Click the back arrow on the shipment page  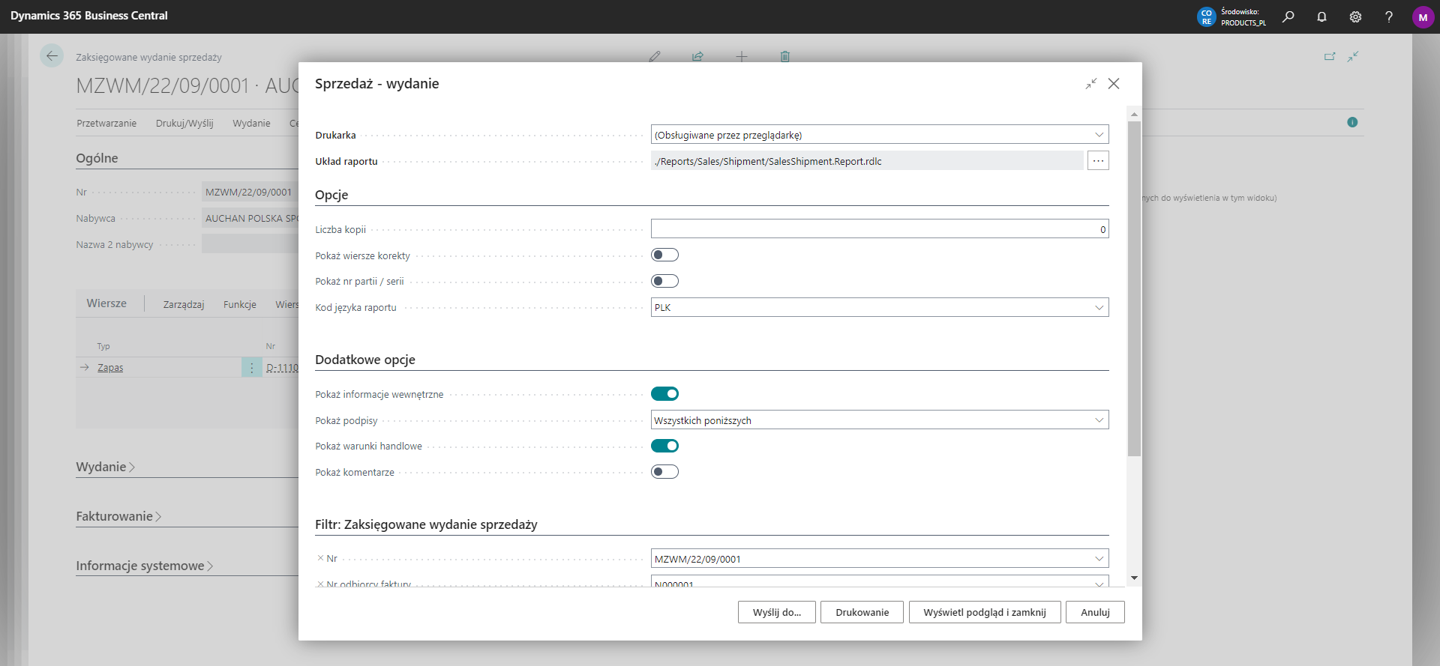click(52, 56)
